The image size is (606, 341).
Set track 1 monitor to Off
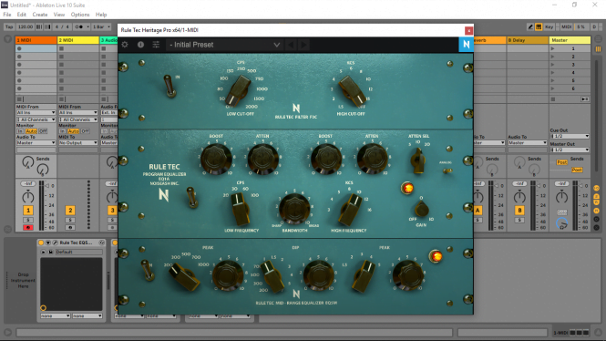click(x=43, y=131)
